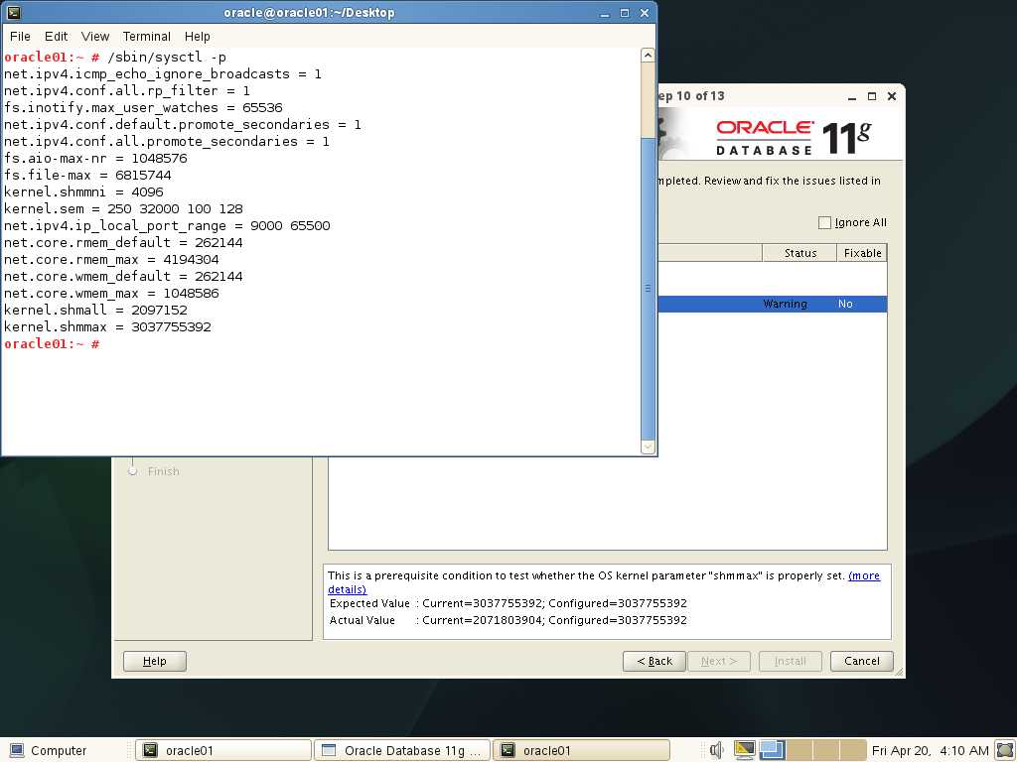Click the terminal vertical scrollbar thumb
Image resolution: width=1017 pixels, height=762 pixels.
[648, 289]
